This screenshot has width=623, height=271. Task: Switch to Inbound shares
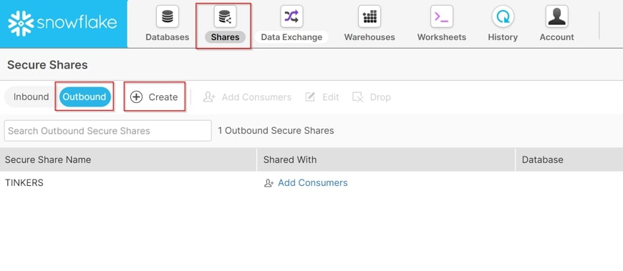[31, 97]
